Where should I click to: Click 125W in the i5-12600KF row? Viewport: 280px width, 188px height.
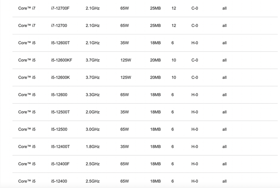click(126, 60)
